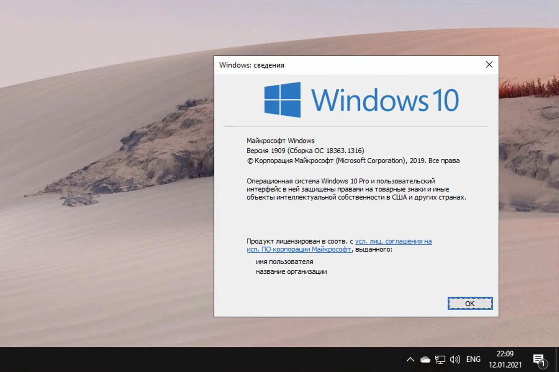Collapse the overflow arrow in the taskbar
559x372 pixels.
click(x=410, y=359)
